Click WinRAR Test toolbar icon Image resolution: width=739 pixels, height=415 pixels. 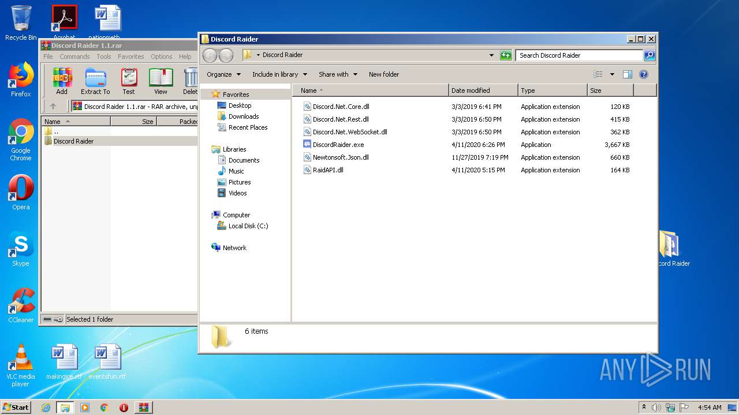coord(129,81)
